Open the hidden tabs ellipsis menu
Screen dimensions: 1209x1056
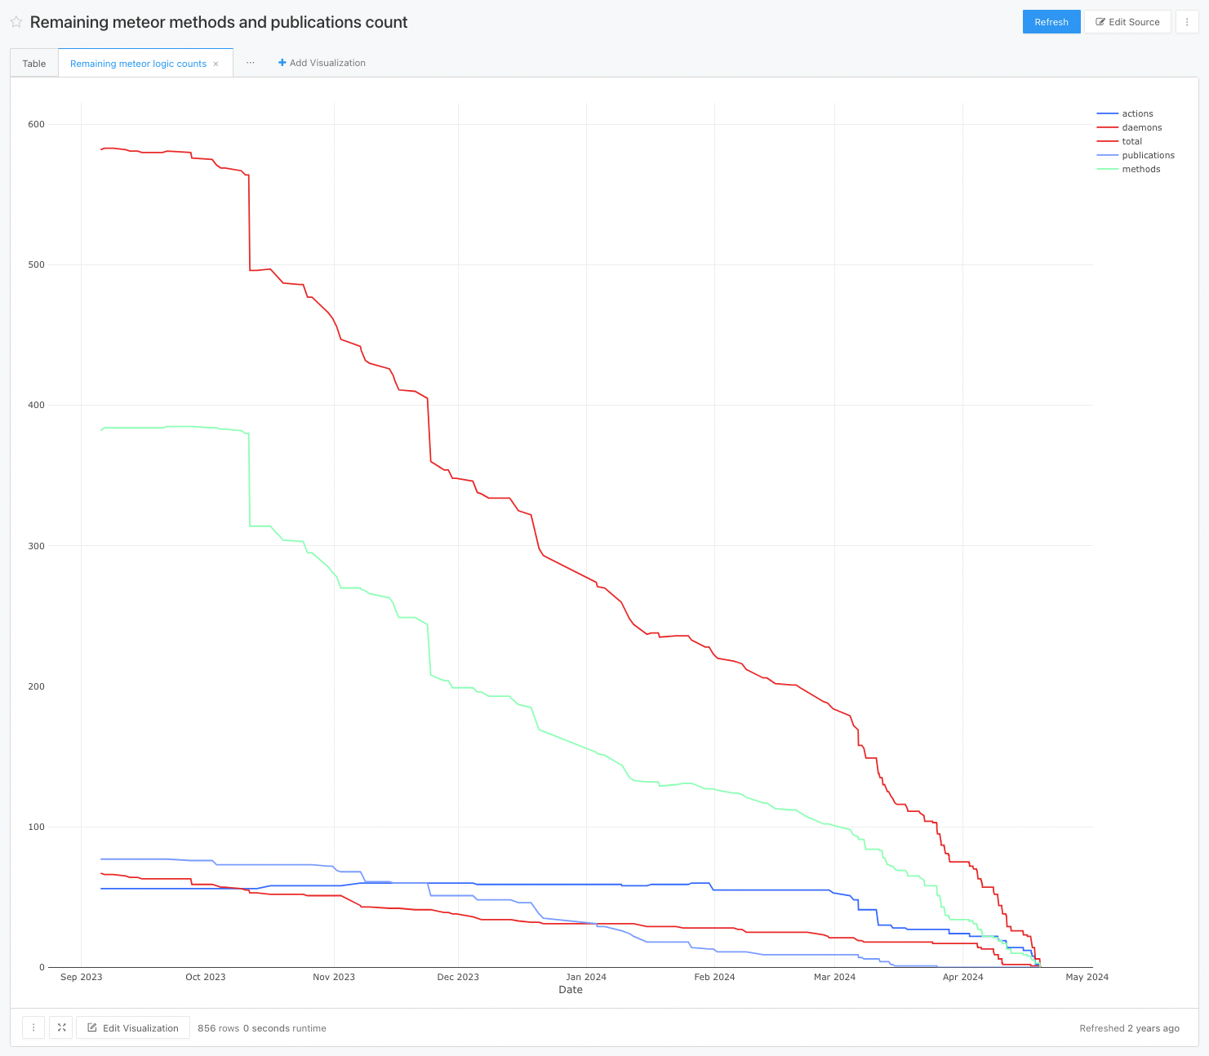pos(250,63)
